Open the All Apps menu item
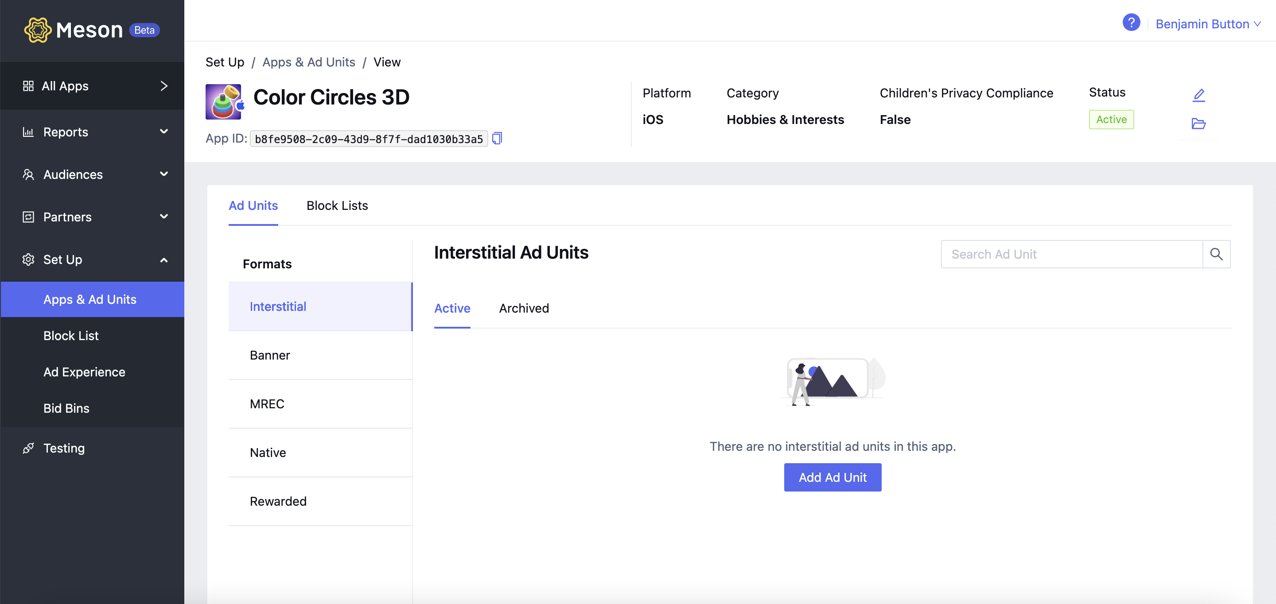 pyautogui.click(x=92, y=86)
